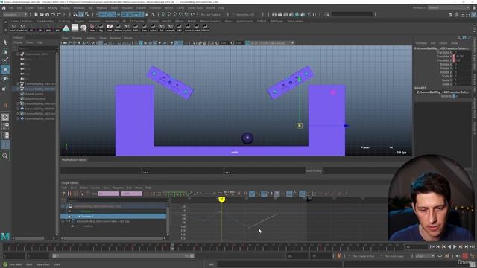Open the Windows menu in the main menu bar
The height and width of the screenshot is (268, 477).
pyautogui.click(x=79, y=8)
